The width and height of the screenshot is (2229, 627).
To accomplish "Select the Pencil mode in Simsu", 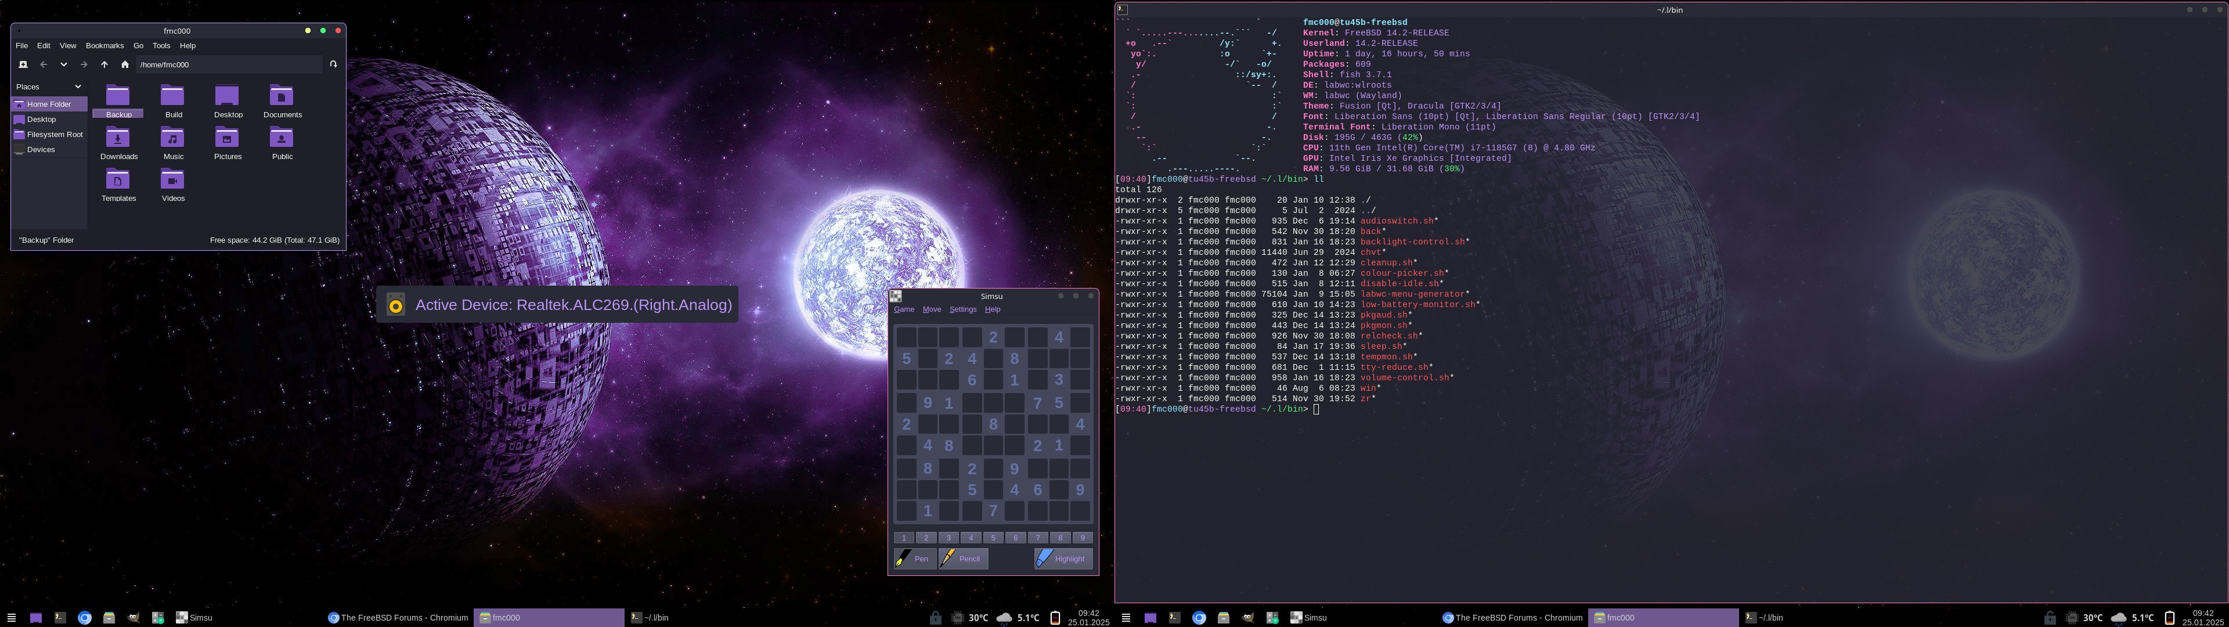I will (x=964, y=558).
